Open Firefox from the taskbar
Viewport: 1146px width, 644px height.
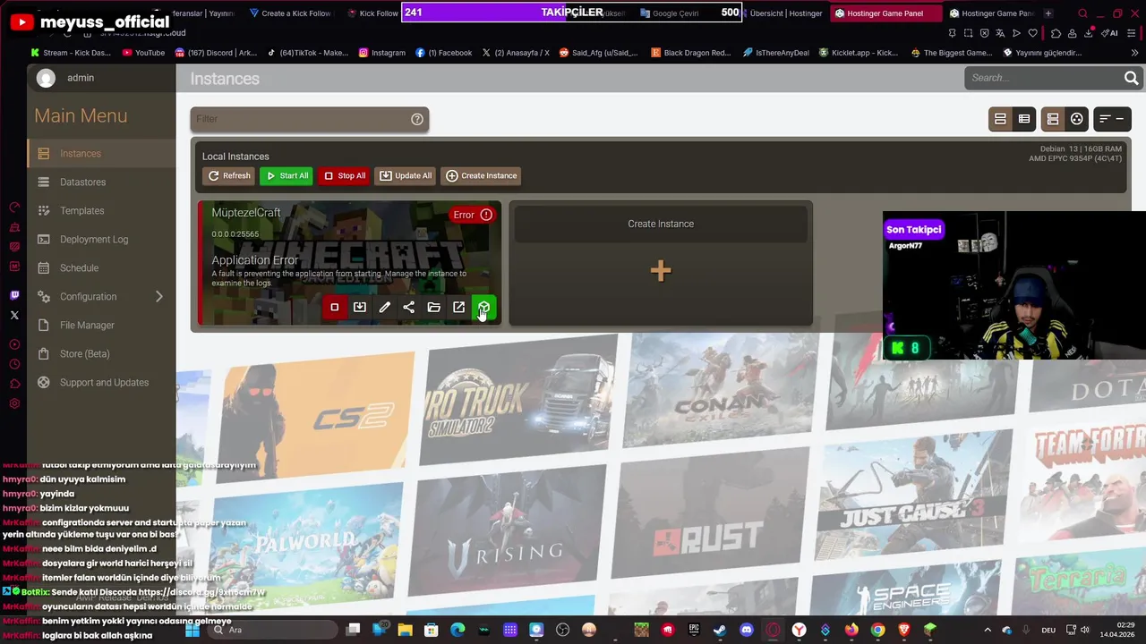[x=851, y=630]
